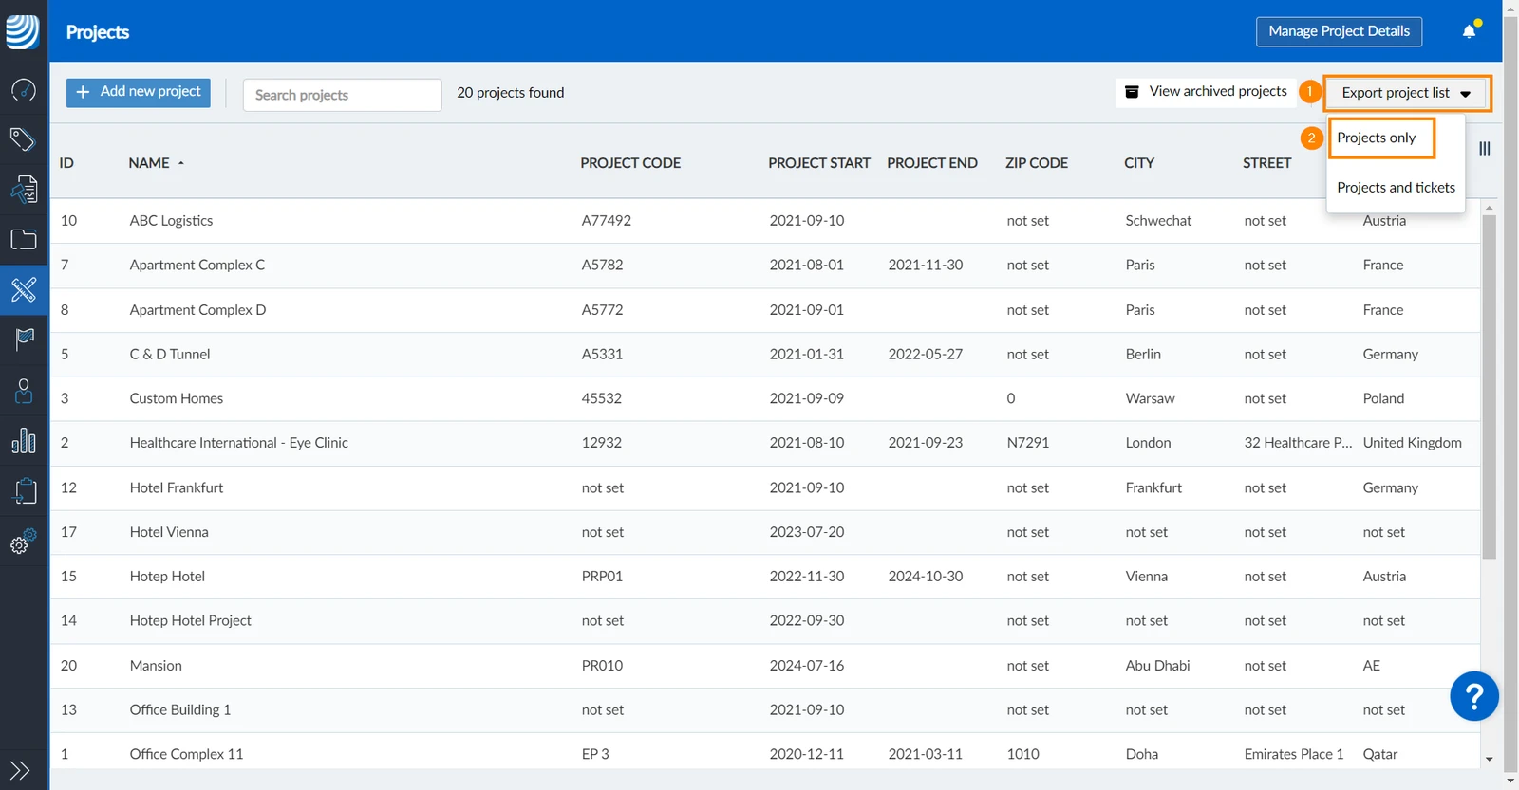Open the Export project list dropdown
Screen dimensions: 1519x790
pos(1407,93)
